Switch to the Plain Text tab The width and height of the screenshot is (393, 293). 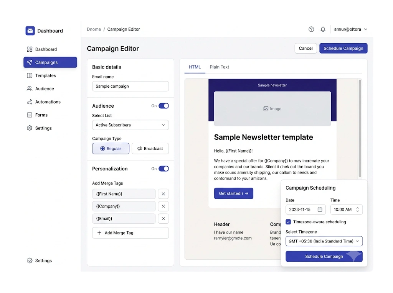[x=219, y=67]
